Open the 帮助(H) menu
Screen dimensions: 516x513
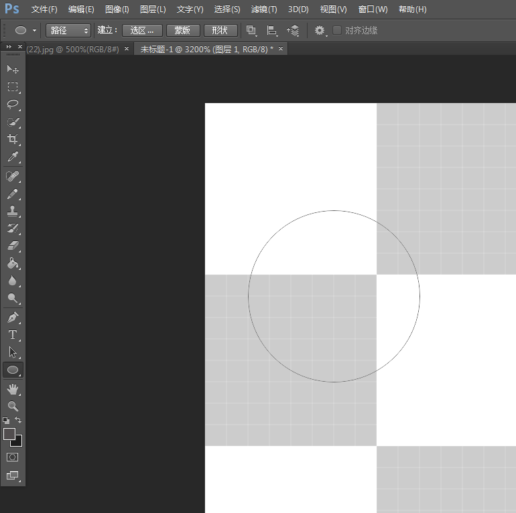tap(413, 9)
